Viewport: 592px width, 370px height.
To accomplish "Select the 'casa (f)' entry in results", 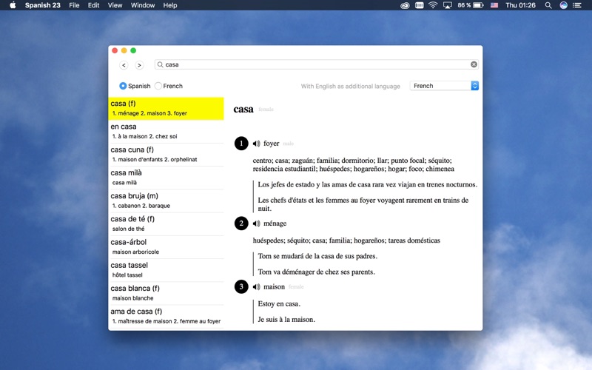I will click(x=166, y=108).
